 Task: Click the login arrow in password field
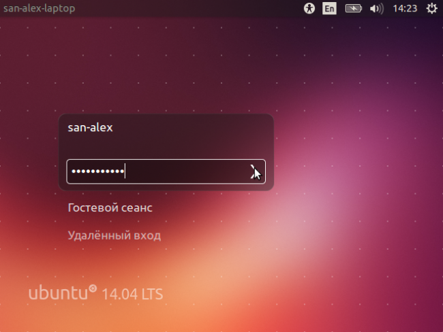(x=254, y=171)
